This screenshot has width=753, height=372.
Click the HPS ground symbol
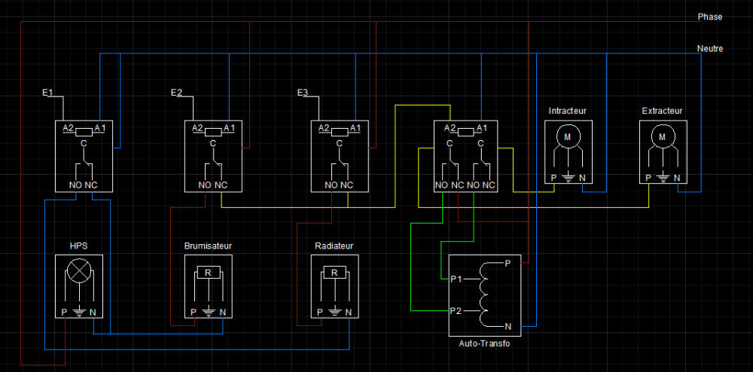coord(79,313)
